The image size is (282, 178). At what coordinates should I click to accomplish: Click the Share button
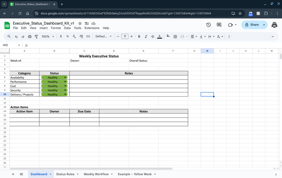pos(251,25)
